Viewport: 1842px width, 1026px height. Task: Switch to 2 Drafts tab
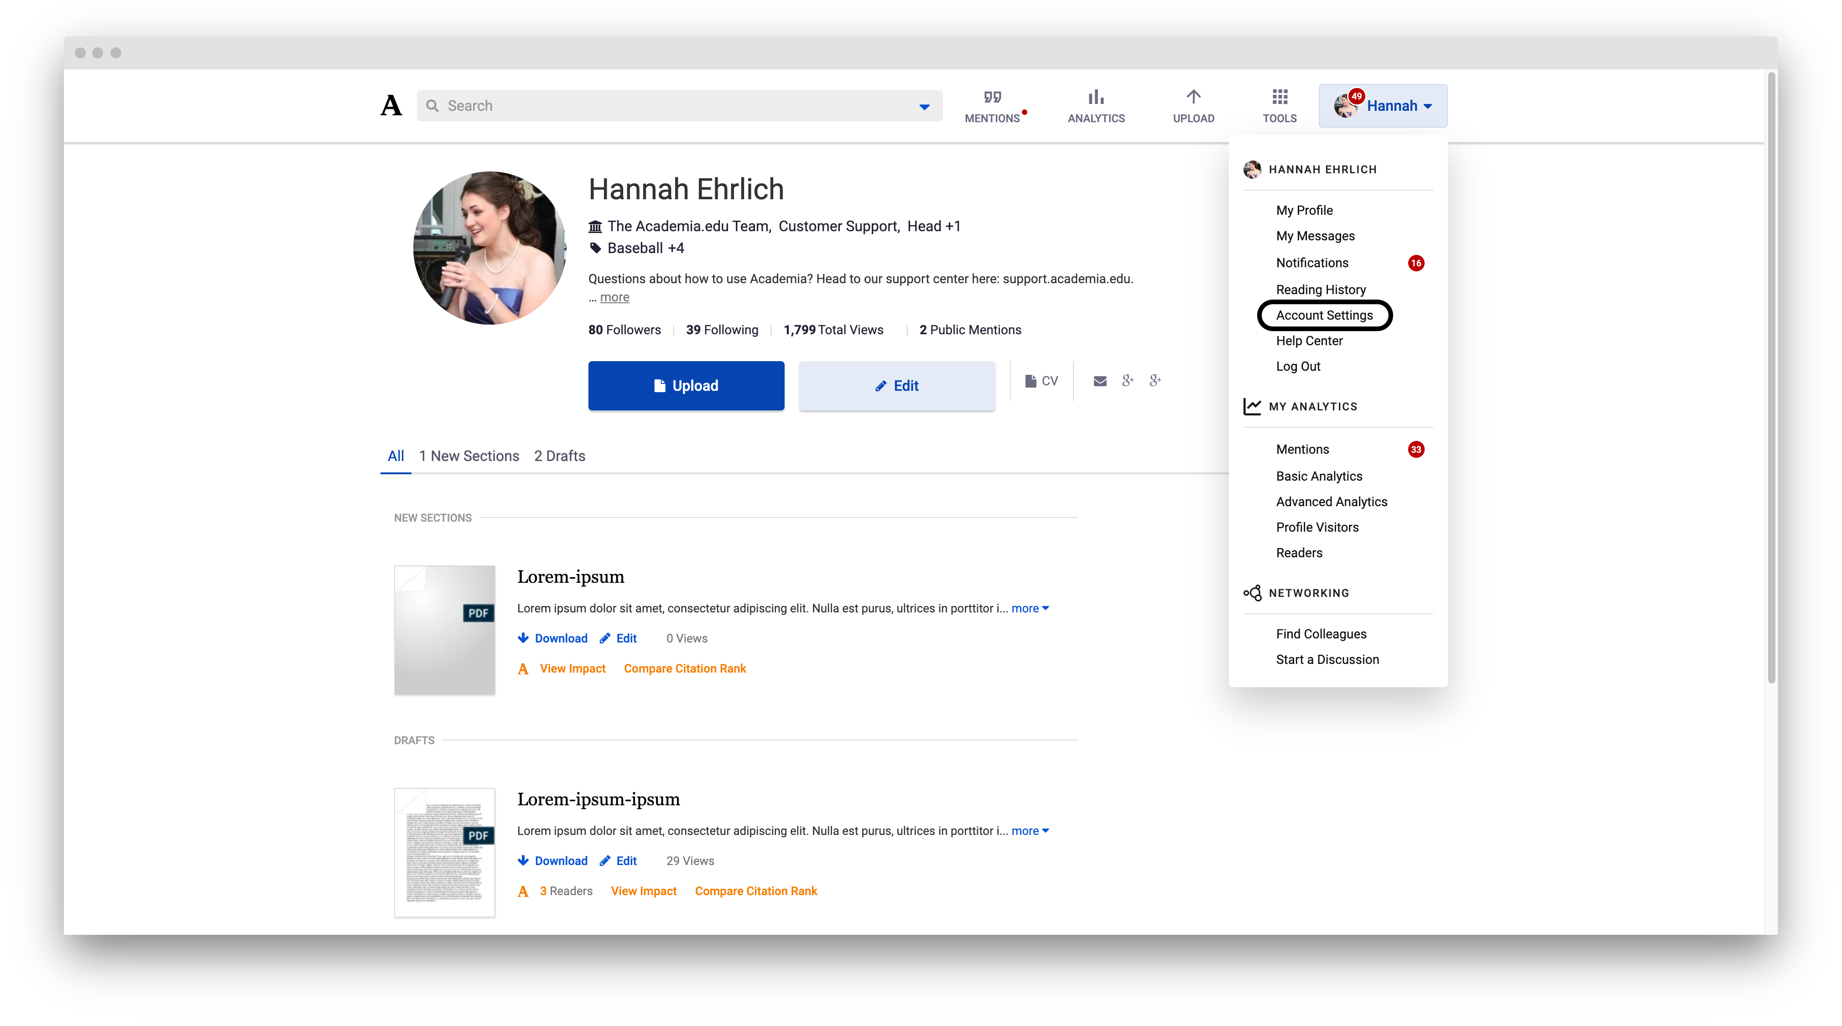559,456
